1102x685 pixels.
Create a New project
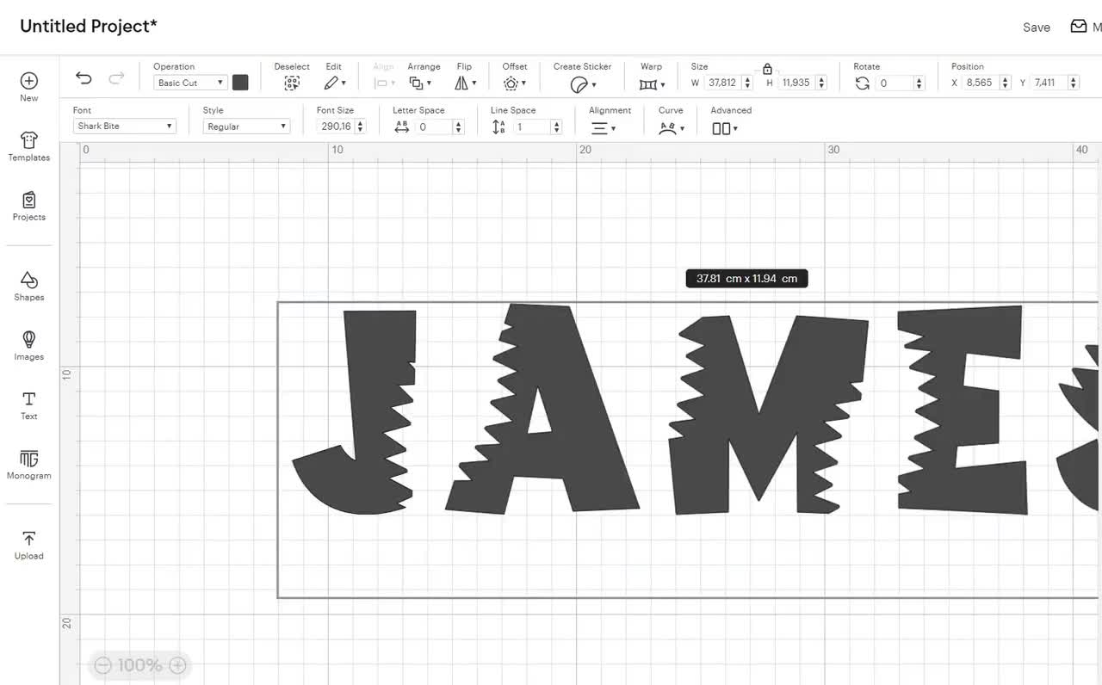pos(29,87)
